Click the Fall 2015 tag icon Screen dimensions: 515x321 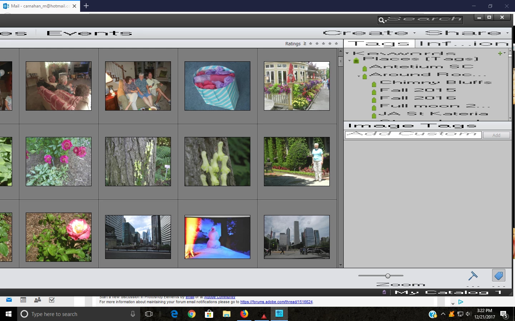(x=374, y=92)
